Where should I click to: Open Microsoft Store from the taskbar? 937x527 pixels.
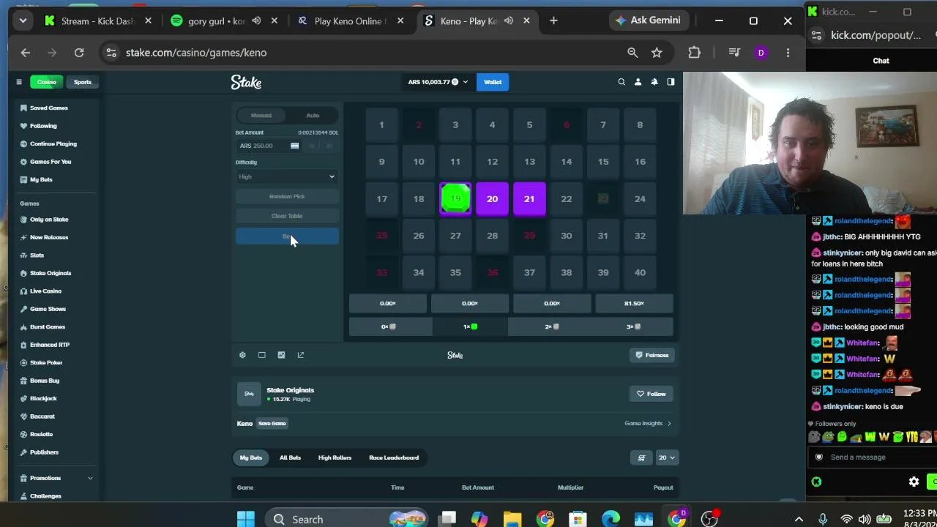point(578,519)
